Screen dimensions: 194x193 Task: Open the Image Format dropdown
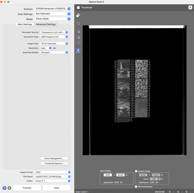click(x=52, y=172)
